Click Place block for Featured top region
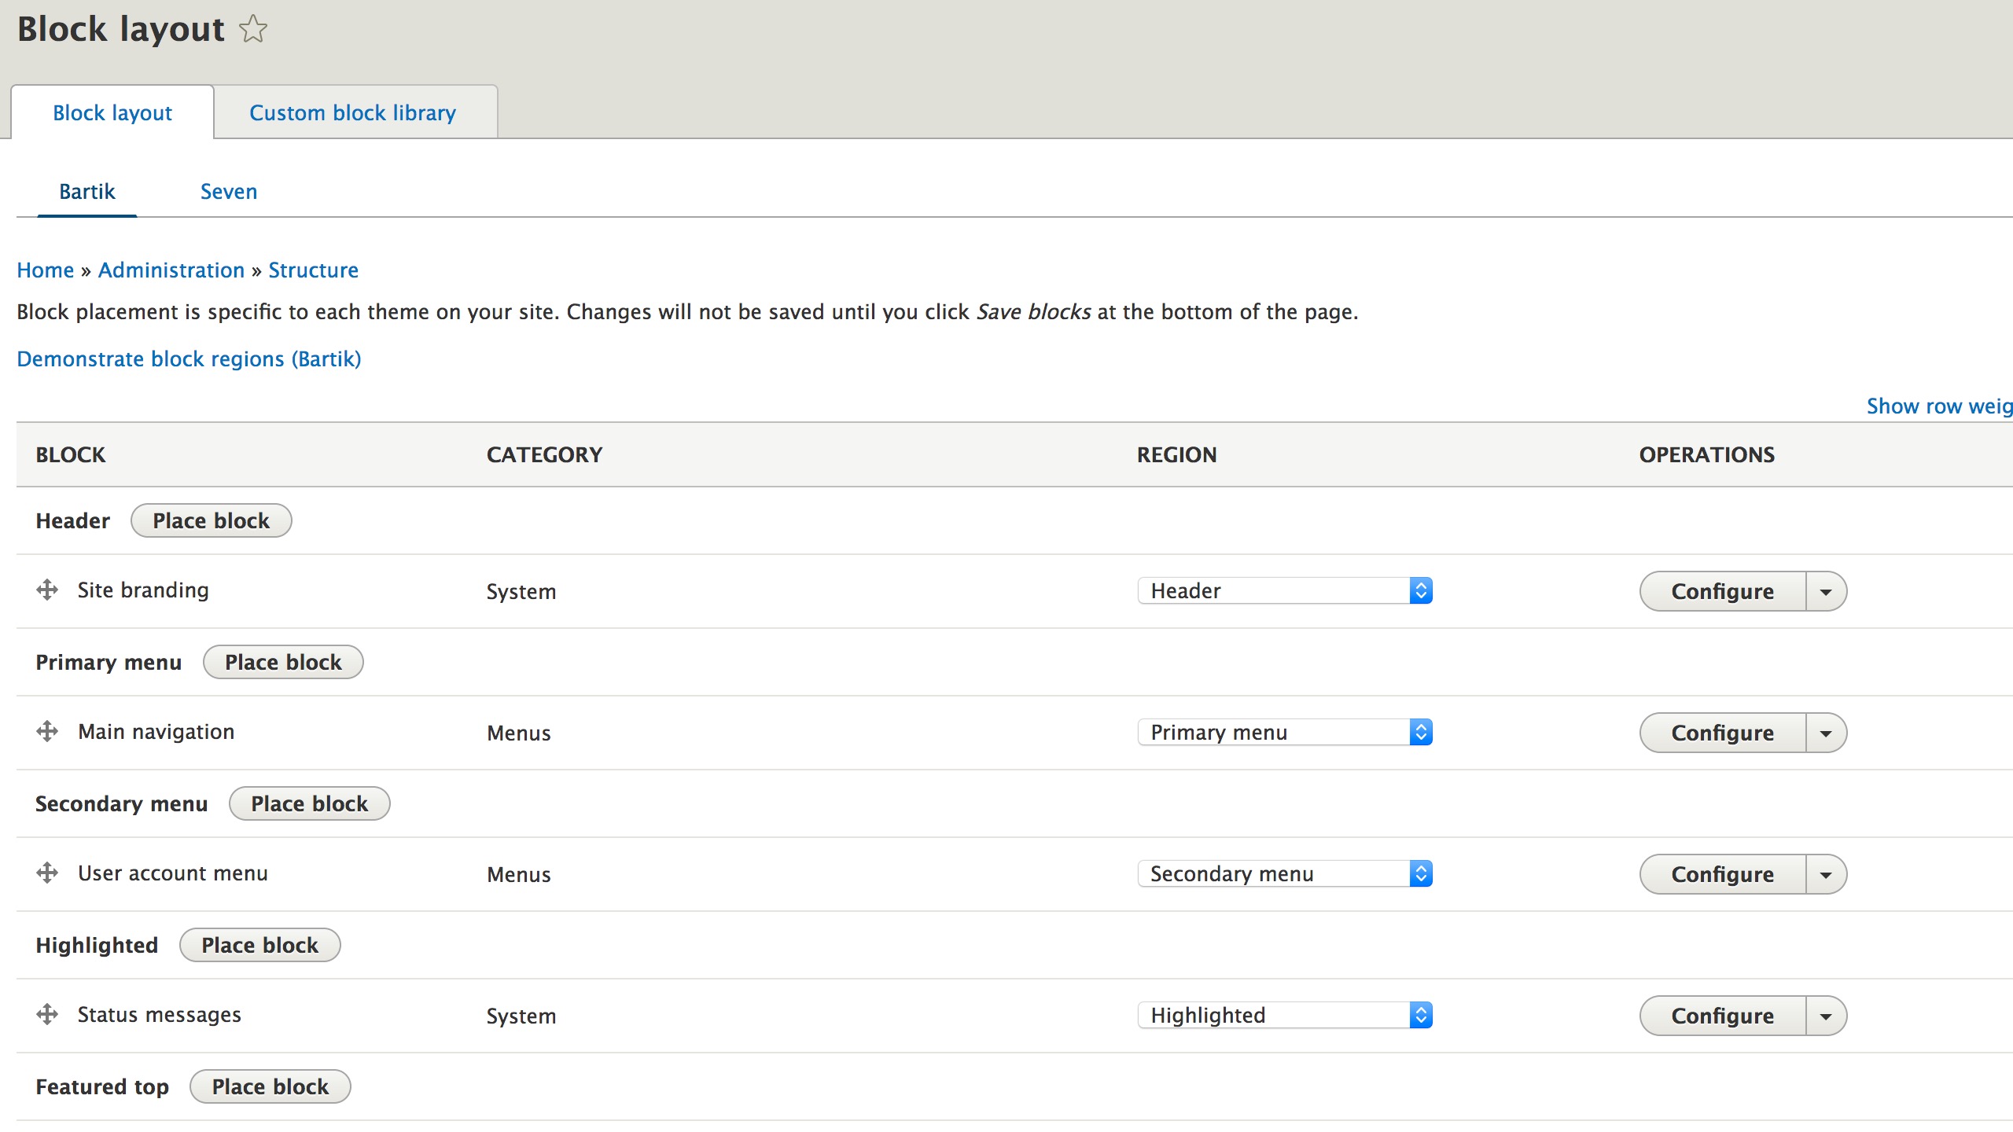The height and width of the screenshot is (1132, 2013). coord(270,1086)
